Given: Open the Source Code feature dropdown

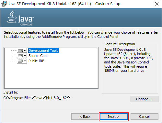Looking at the screenshot, I should pyautogui.click(x=22, y=56).
